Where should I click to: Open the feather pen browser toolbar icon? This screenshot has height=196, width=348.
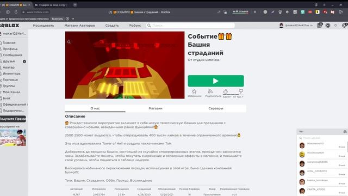coord(272,12)
